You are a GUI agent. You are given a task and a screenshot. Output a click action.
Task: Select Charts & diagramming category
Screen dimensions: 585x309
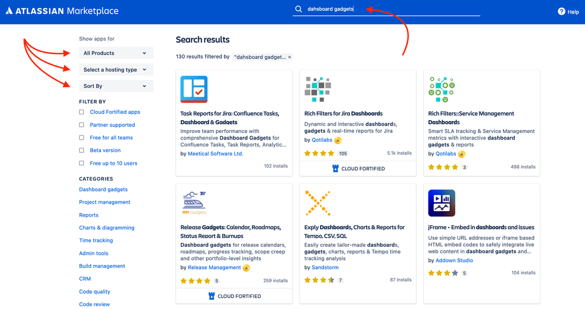pyautogui.click(x=107, y=227)
